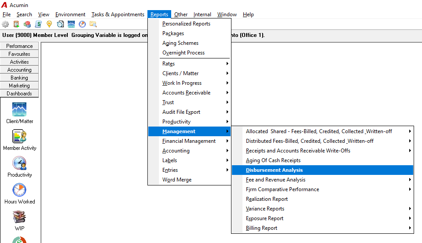Close the open Reports menu
Image resolution: width=422 pixels, height=243 pixels.
point(159,15)
